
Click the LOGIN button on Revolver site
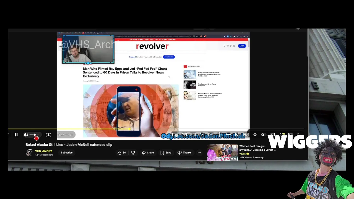(242, 46)
